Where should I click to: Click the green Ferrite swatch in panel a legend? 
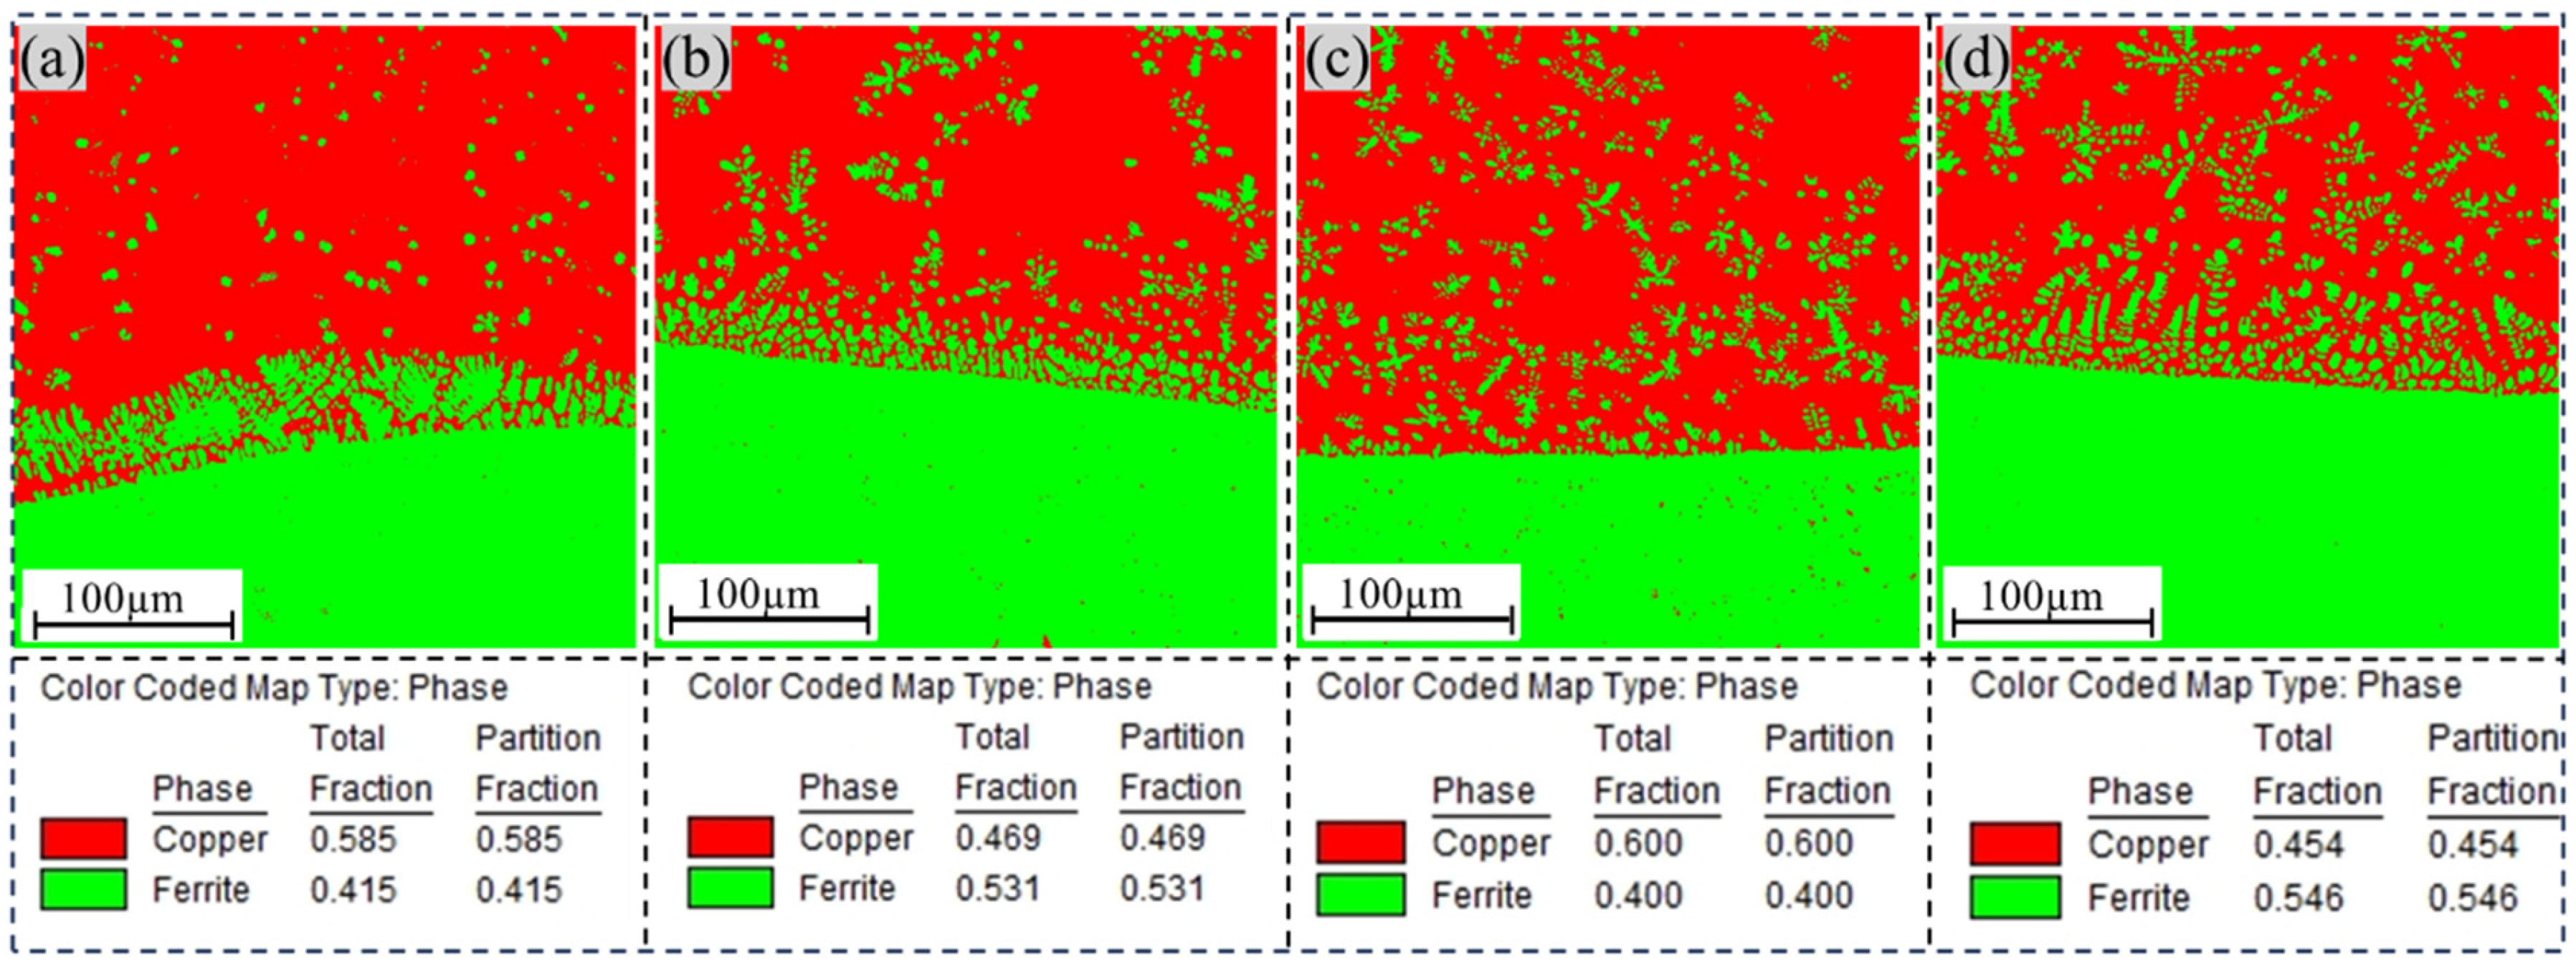[x=83, y=889]
